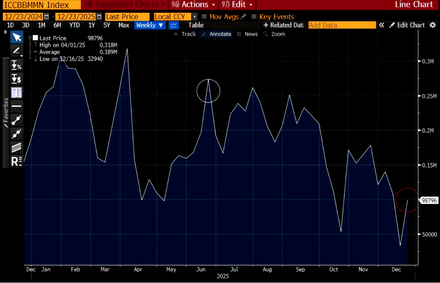Select the trend line drawing tool
The width and height of the screenshot is (440, 283).
point(17,120)
